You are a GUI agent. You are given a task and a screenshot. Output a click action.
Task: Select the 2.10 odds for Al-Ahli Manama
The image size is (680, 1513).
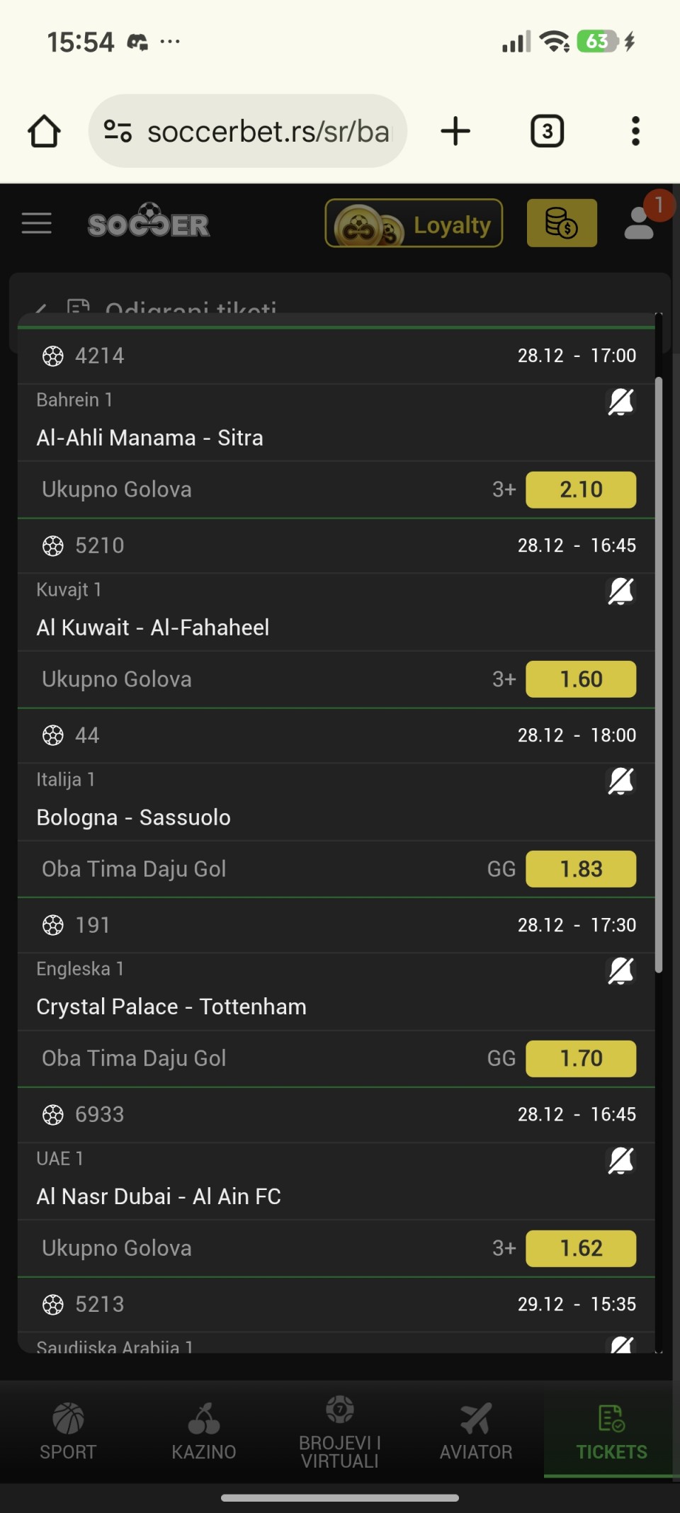[581, 489]
